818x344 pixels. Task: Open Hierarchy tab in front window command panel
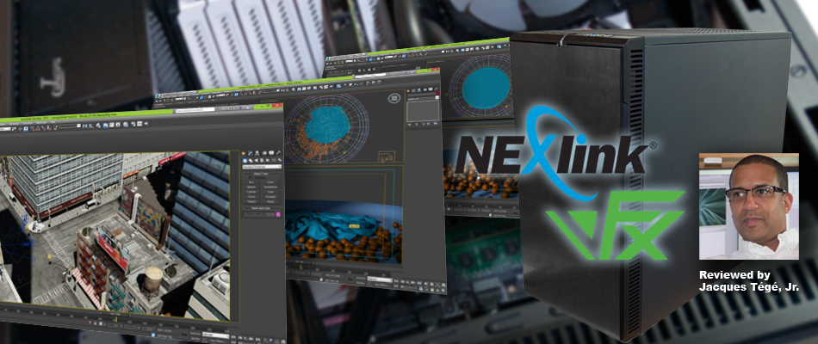257,153
